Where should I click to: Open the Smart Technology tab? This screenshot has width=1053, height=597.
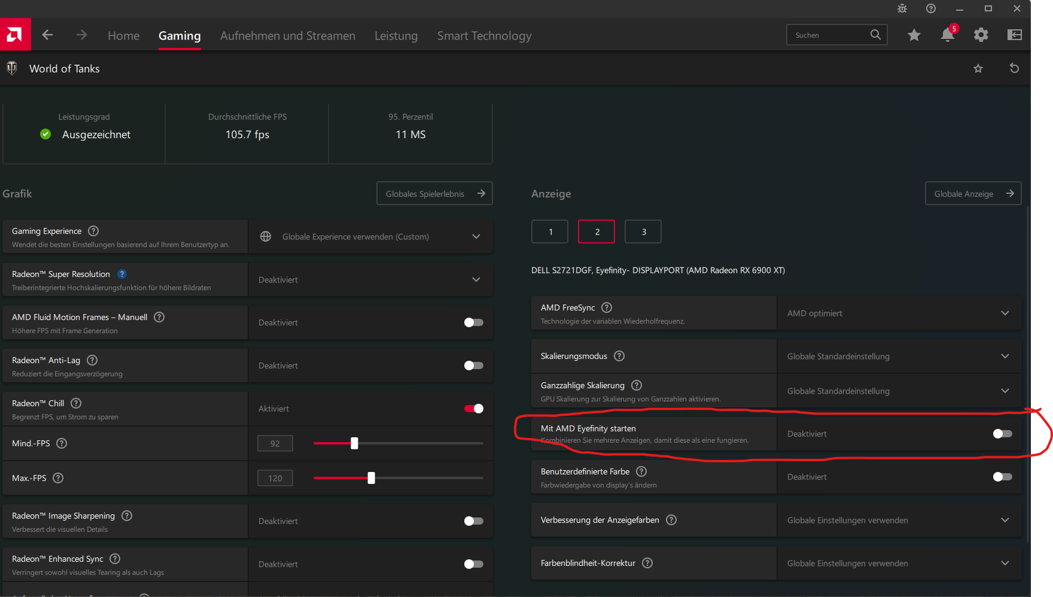pyautogui.click(x=485, y=36)
